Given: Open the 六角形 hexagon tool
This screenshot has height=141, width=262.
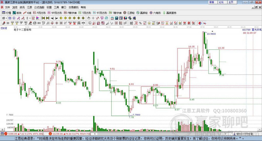Looking at the screenshot, I should coord(155,13).
